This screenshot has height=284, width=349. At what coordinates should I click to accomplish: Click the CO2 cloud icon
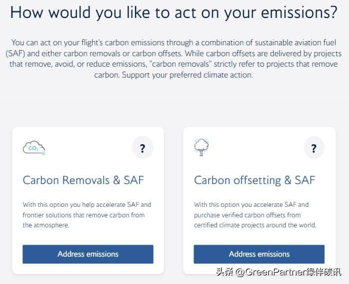click(x=34, y=148)
